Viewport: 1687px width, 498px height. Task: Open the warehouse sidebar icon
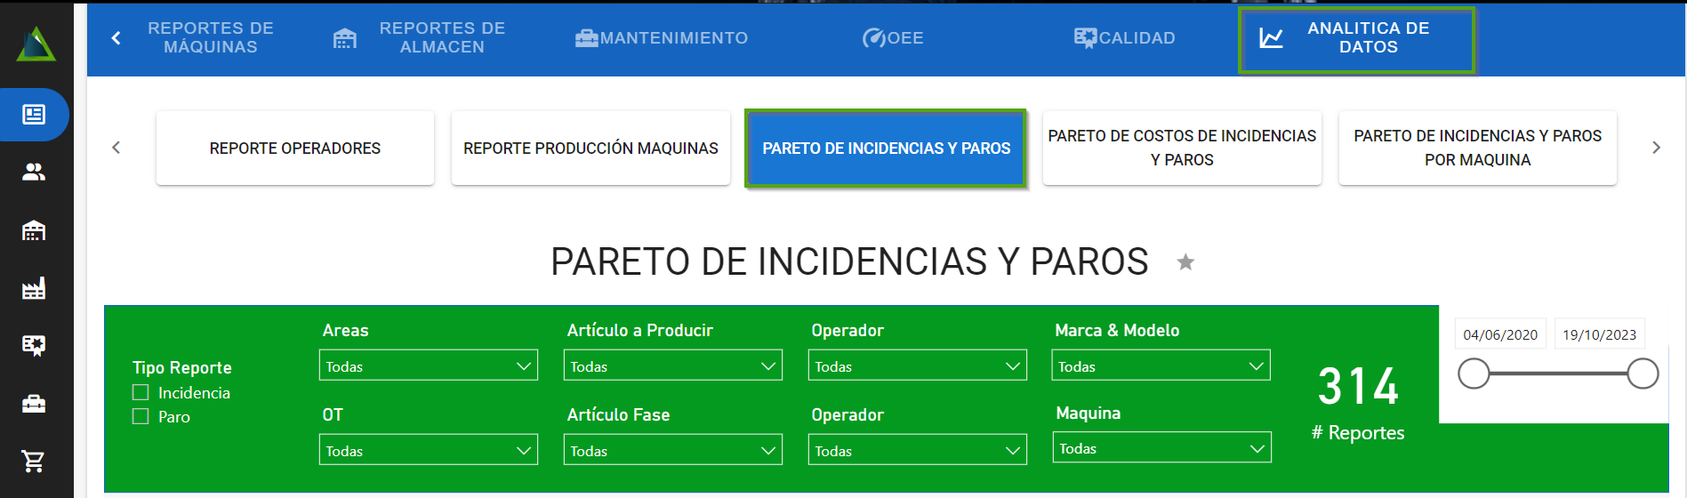tap(34, 231)
